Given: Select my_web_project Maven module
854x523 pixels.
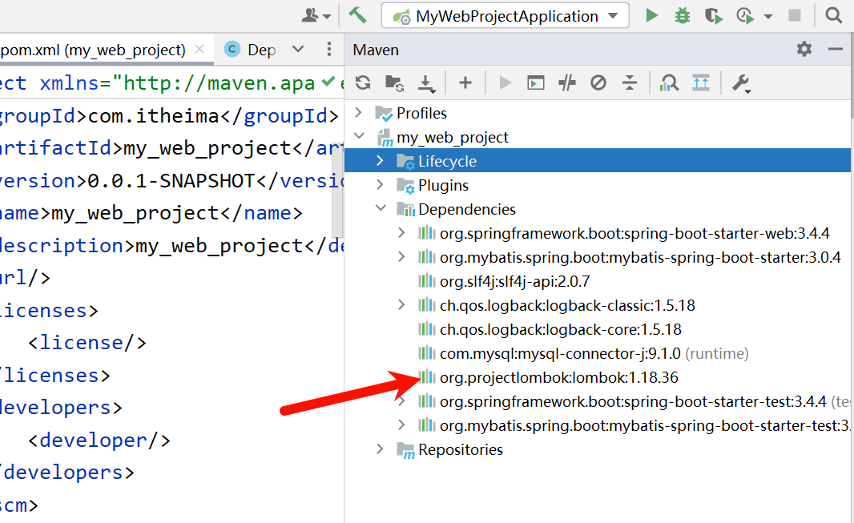Looking at the screenshot, I should pyautogui.click(x=452, y=137).
